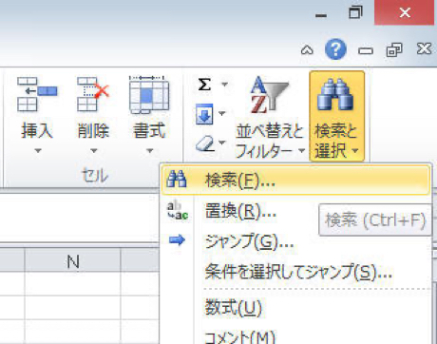Restore down the Excel application window

(x=355, y=13)
